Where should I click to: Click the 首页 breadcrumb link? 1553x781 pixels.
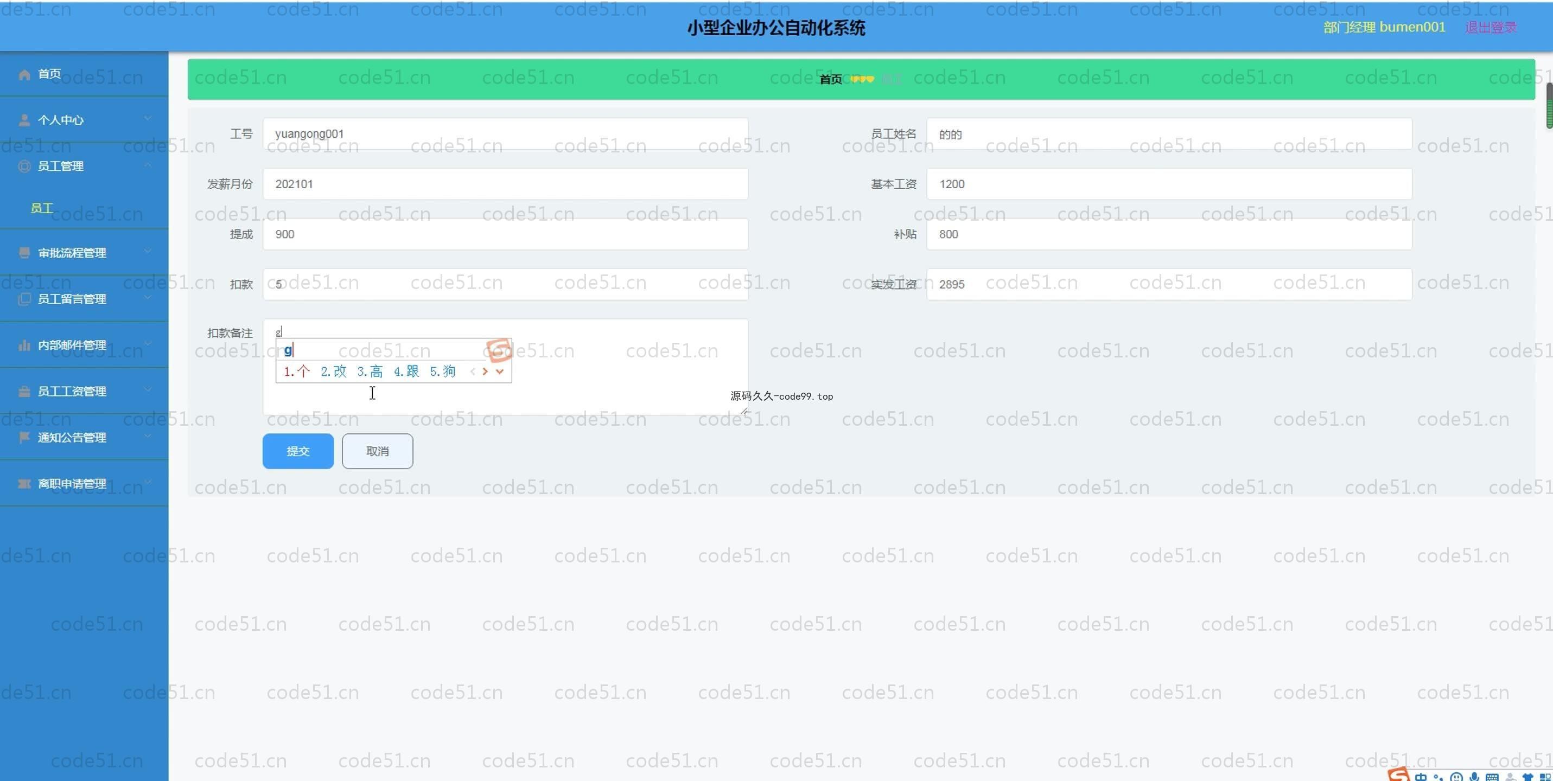click(x=830, y=80)
